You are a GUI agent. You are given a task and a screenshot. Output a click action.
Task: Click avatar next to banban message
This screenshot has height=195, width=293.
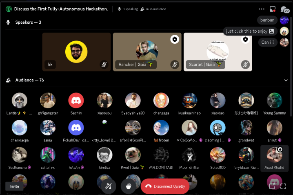(x=284, y=20)
